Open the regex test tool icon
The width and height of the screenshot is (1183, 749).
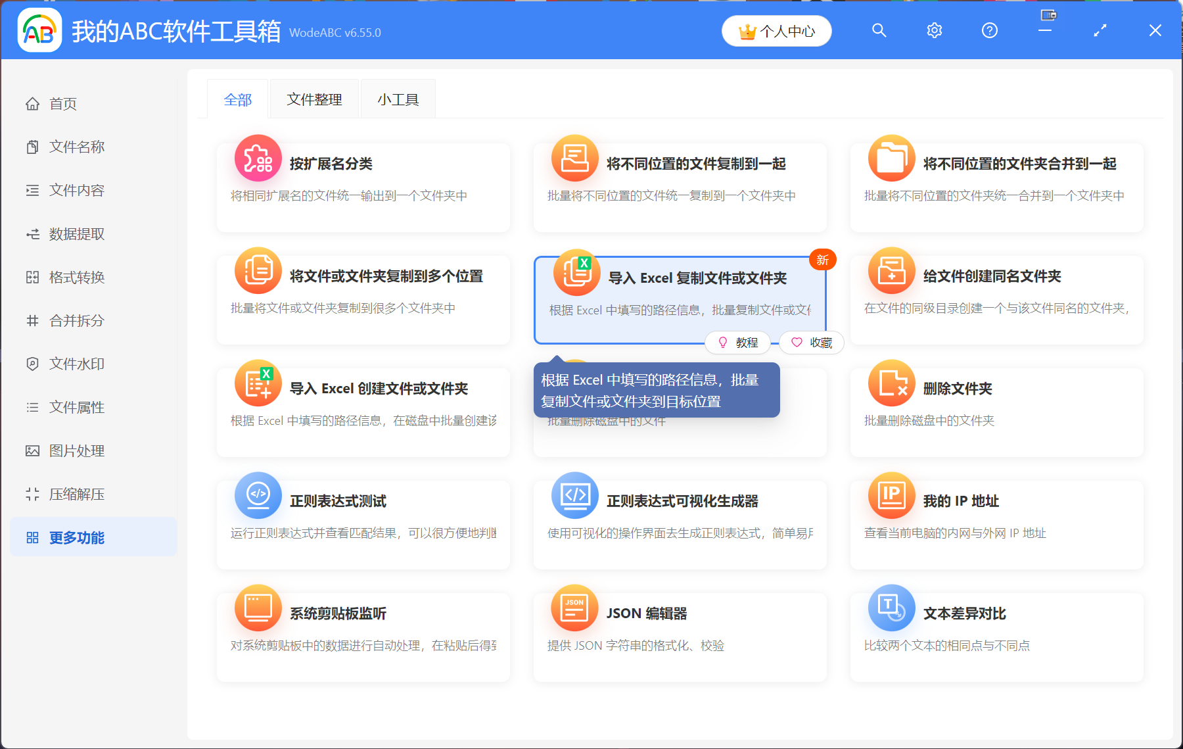[x=258, y=495]
